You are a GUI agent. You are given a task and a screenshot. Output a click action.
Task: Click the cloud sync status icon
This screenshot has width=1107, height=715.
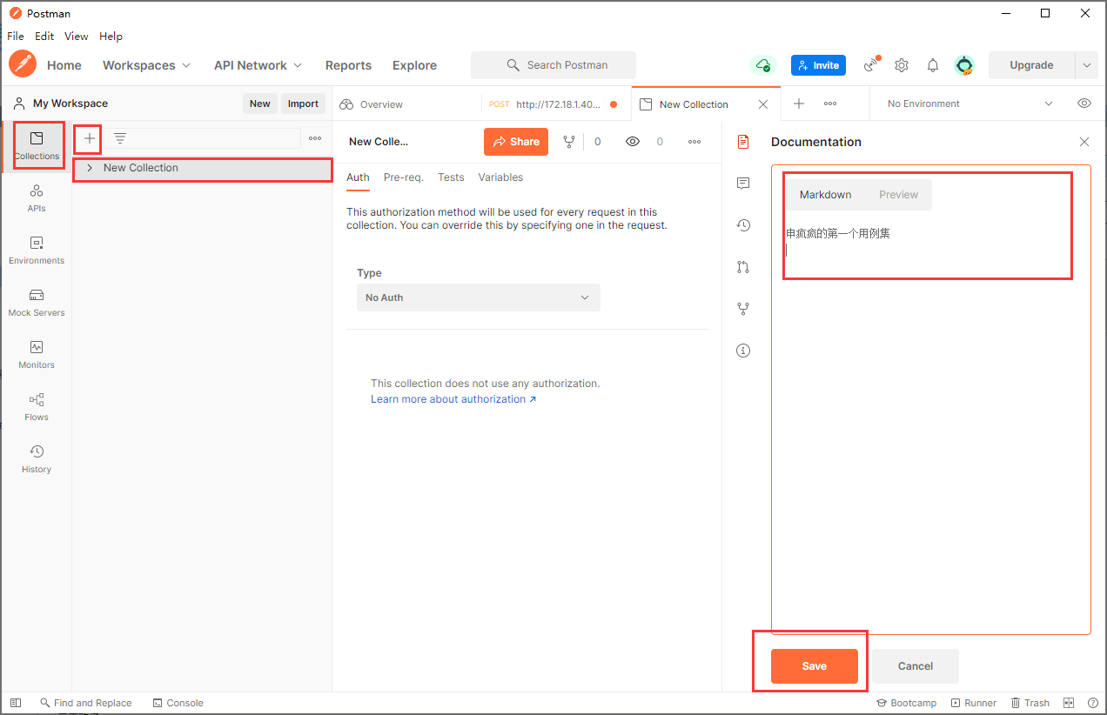(x=763, y=65)
